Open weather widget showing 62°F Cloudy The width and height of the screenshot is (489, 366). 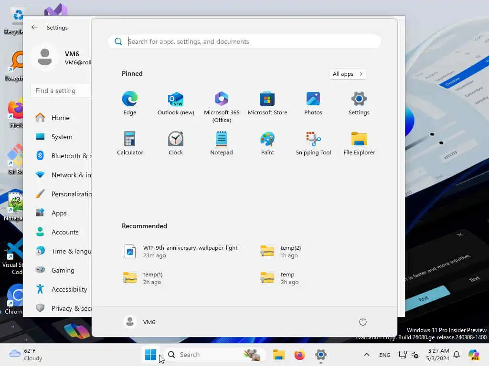click(x=26, y=355)
